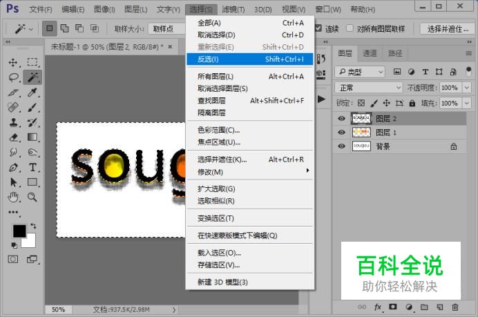The image size is (478, 317).
Task: Toggle the layer filter on/off switch
Action: [468, 72]
